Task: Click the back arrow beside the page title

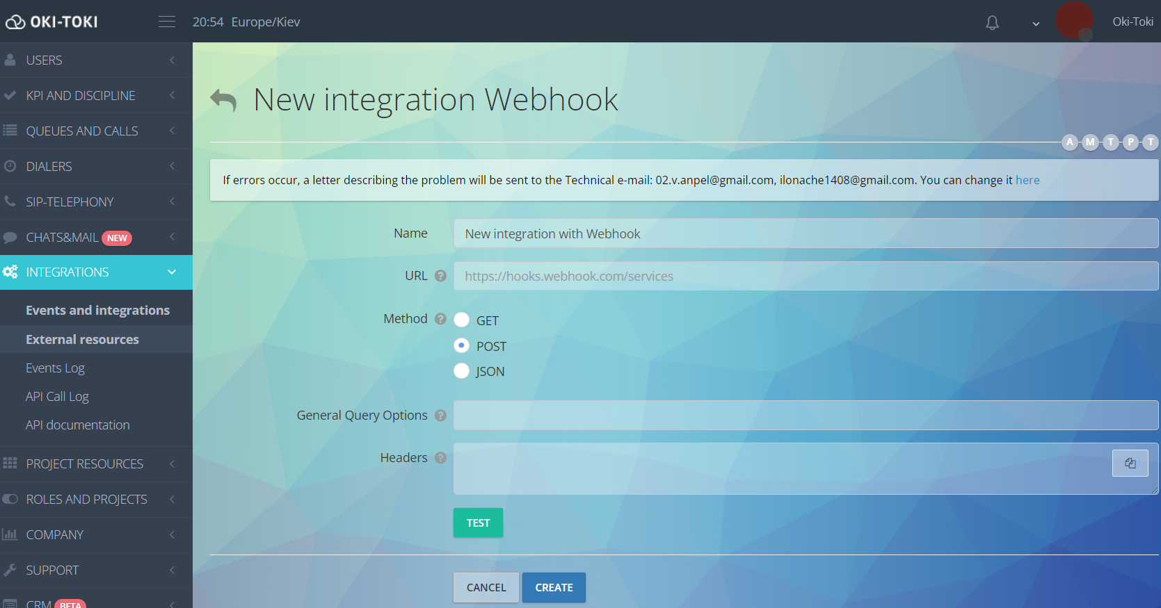Action: 223,100
